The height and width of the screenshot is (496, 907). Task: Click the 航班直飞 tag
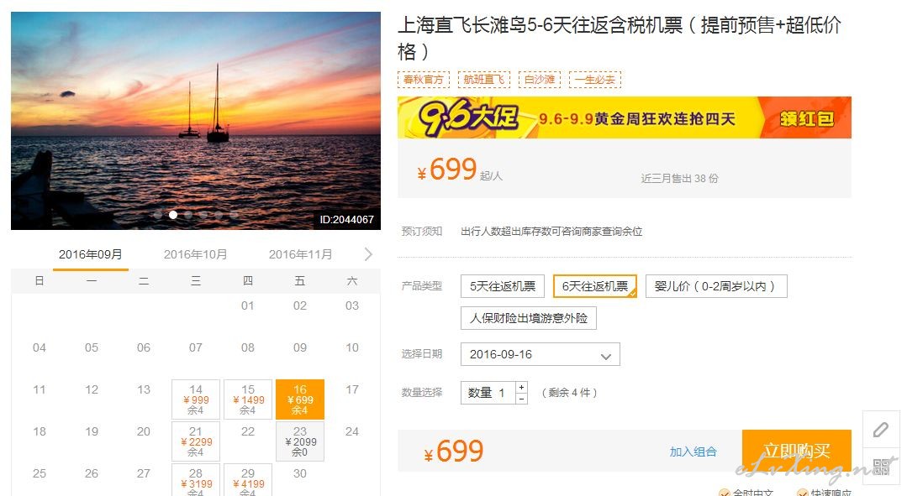[x=483, y=80]
